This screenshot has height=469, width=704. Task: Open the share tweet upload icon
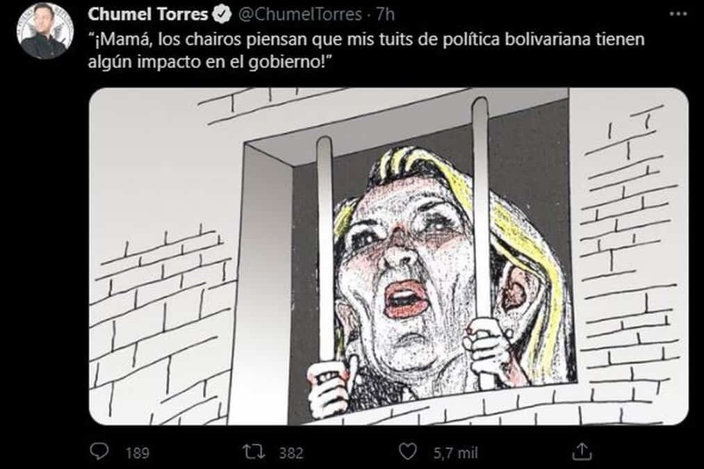click(582, 452)
